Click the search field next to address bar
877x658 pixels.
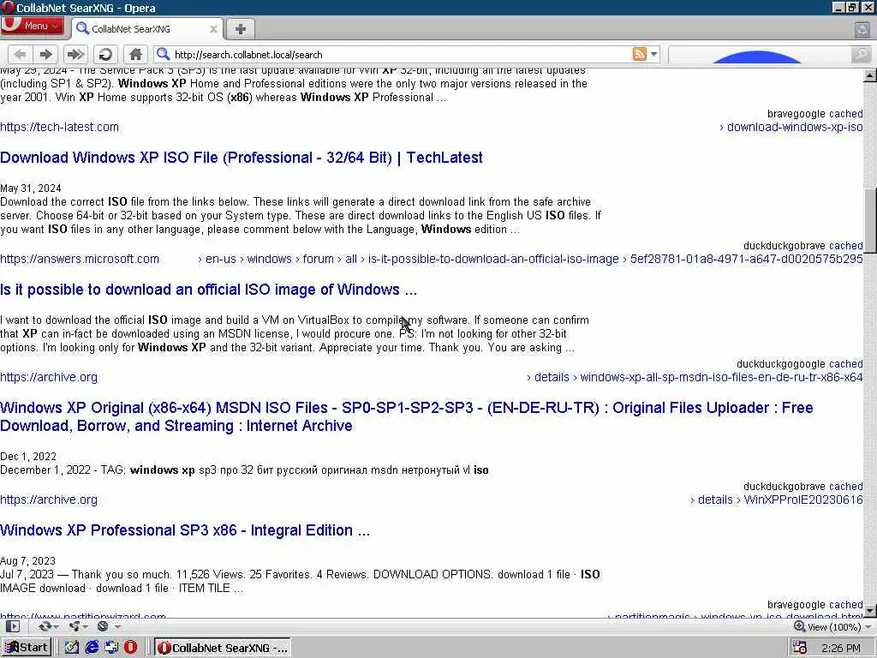(759, 54)
